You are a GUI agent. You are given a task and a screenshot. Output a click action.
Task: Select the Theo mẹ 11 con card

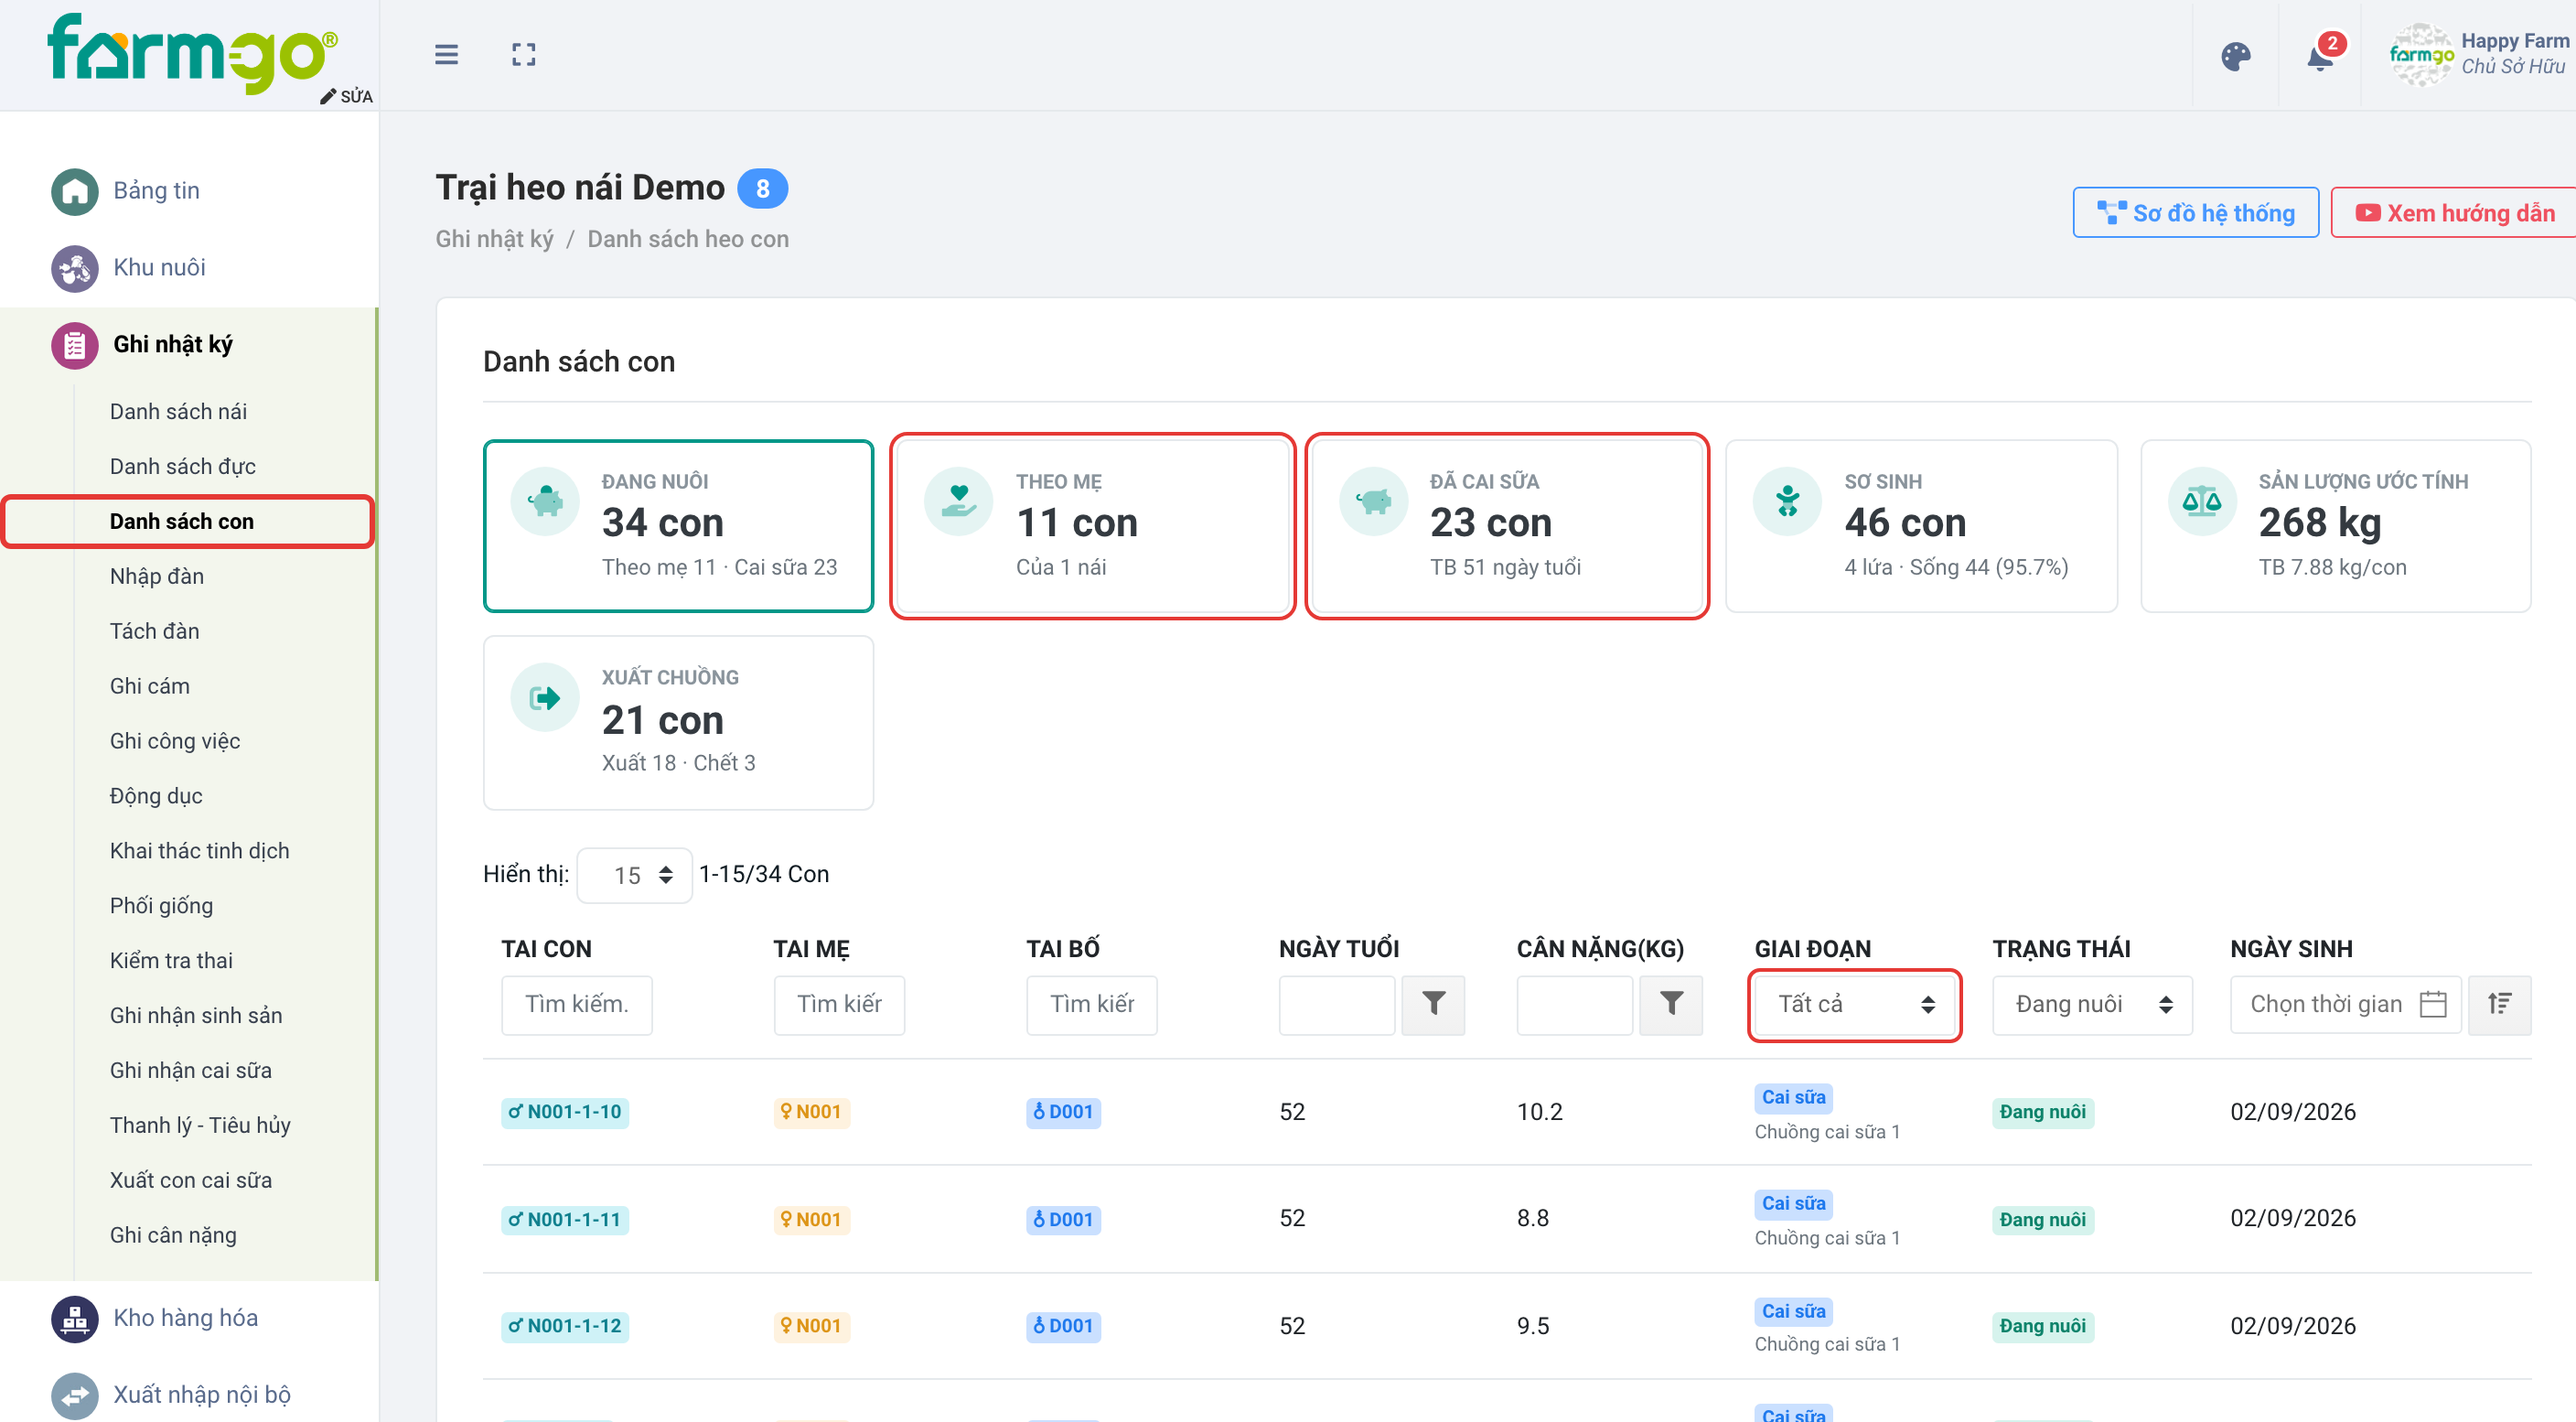(1093, 526)
